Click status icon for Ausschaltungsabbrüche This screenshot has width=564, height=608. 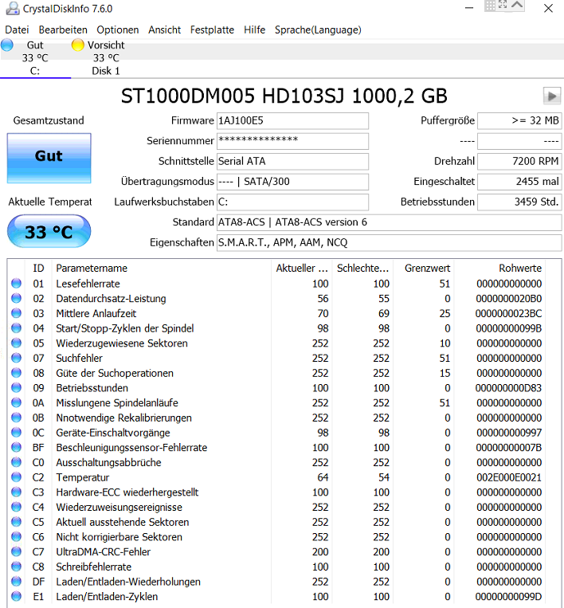tap(16, 462)
